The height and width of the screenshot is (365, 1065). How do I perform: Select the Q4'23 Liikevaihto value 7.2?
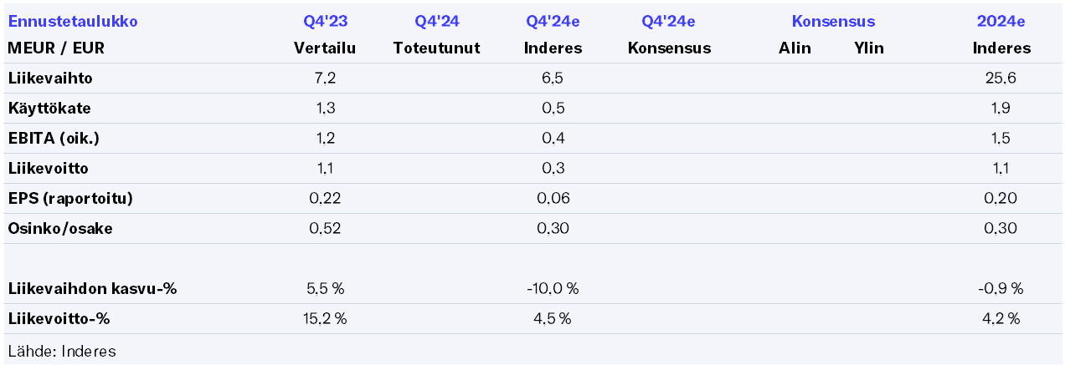pos(325,79)
